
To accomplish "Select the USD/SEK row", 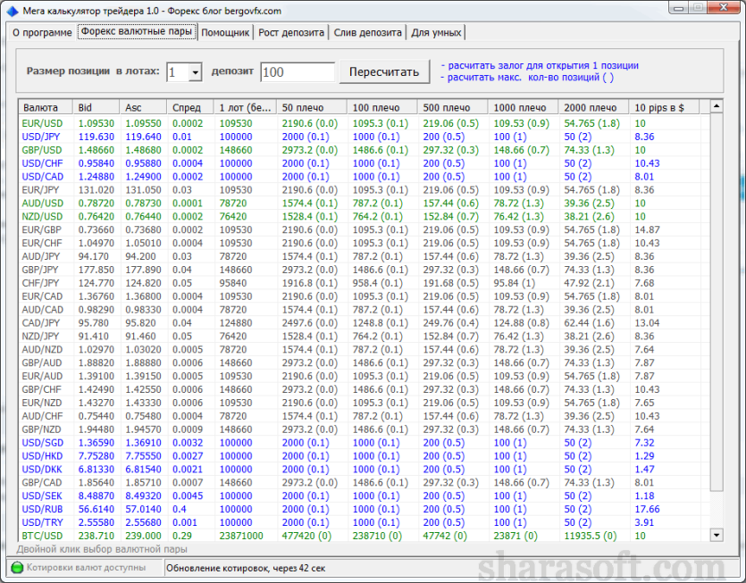I will coord(364,496).
